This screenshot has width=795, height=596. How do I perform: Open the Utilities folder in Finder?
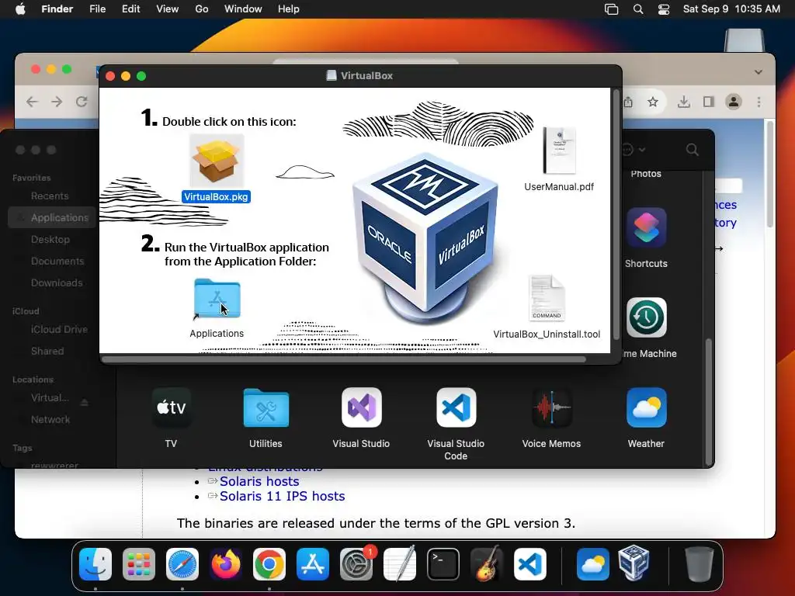point(266,407)
